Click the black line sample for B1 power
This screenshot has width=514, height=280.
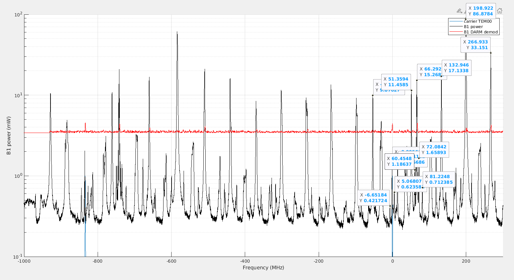pos(455,27)
